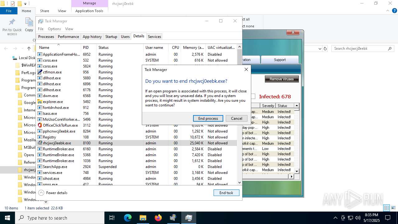Sort by the User name column
This screenshot has height=224, width=398.
156,48
